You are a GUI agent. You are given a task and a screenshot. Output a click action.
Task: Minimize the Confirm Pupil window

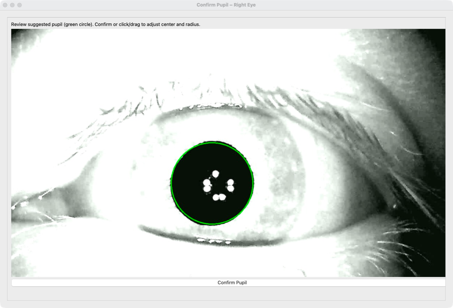click(x=12, y=5)
